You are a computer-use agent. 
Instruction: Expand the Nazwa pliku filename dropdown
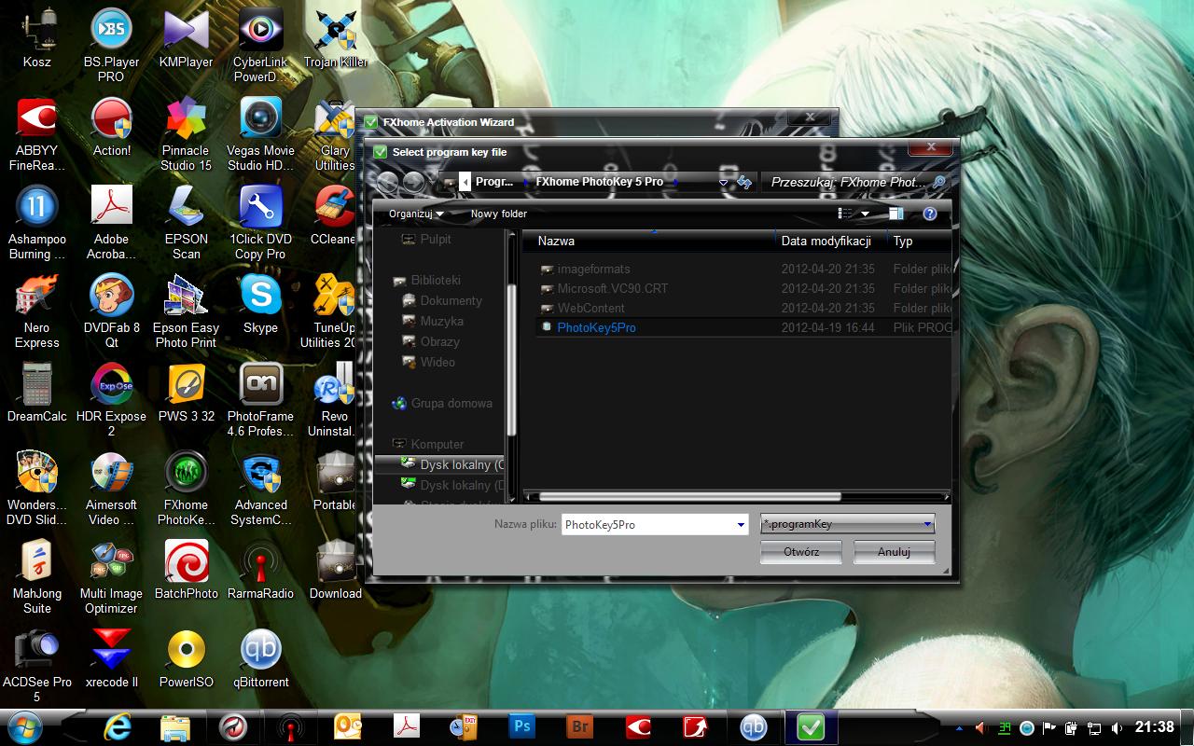pos(741,524)
